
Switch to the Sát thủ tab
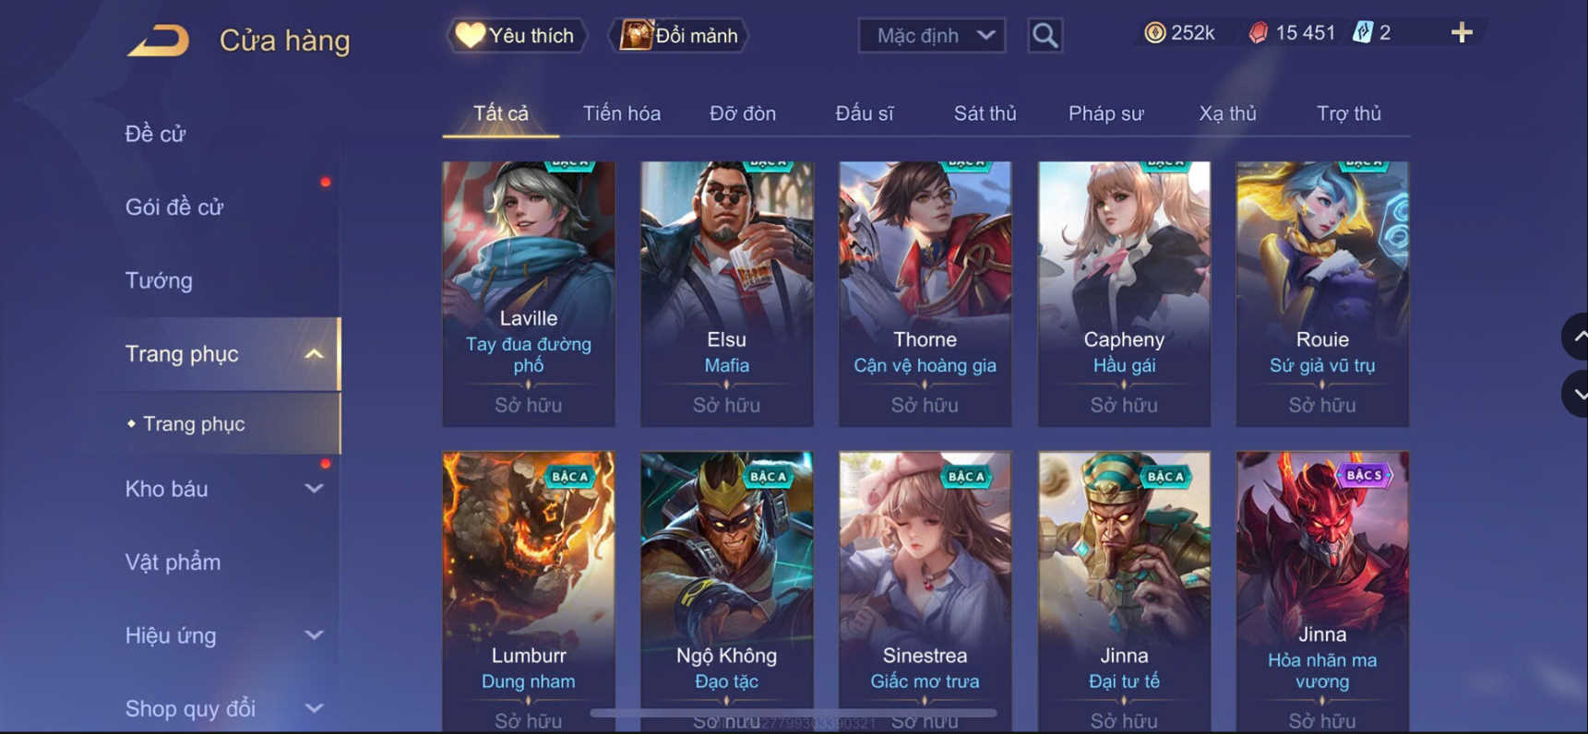[985, 113]
